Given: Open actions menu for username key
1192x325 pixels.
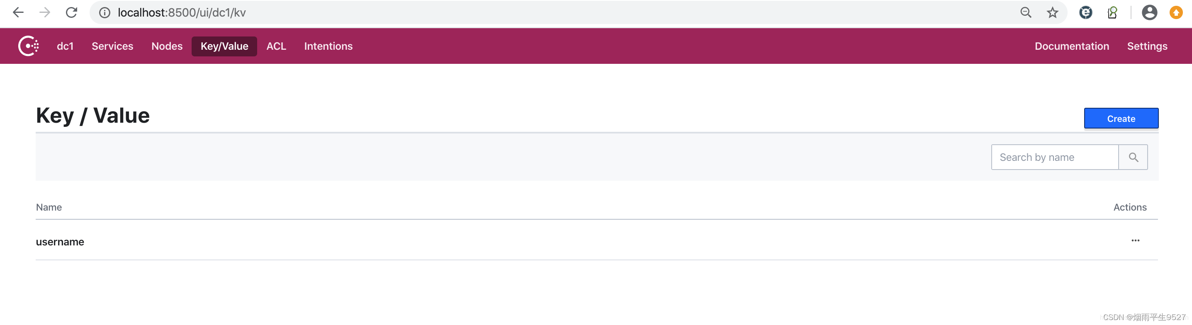Looking at the screenshot, I should 1135,240.
